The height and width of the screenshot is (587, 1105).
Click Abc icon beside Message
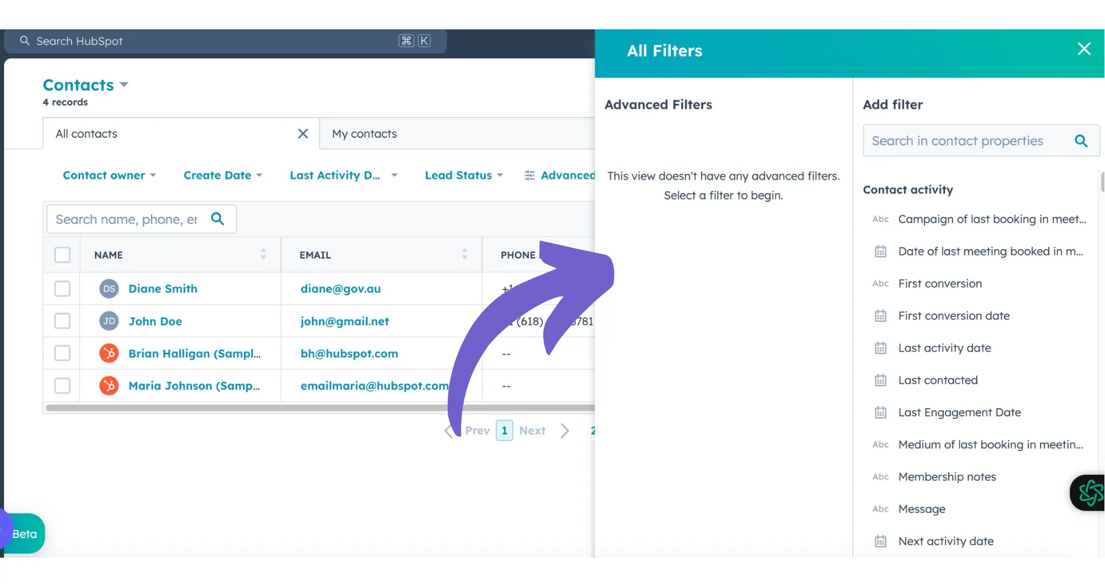click(881, 509)
